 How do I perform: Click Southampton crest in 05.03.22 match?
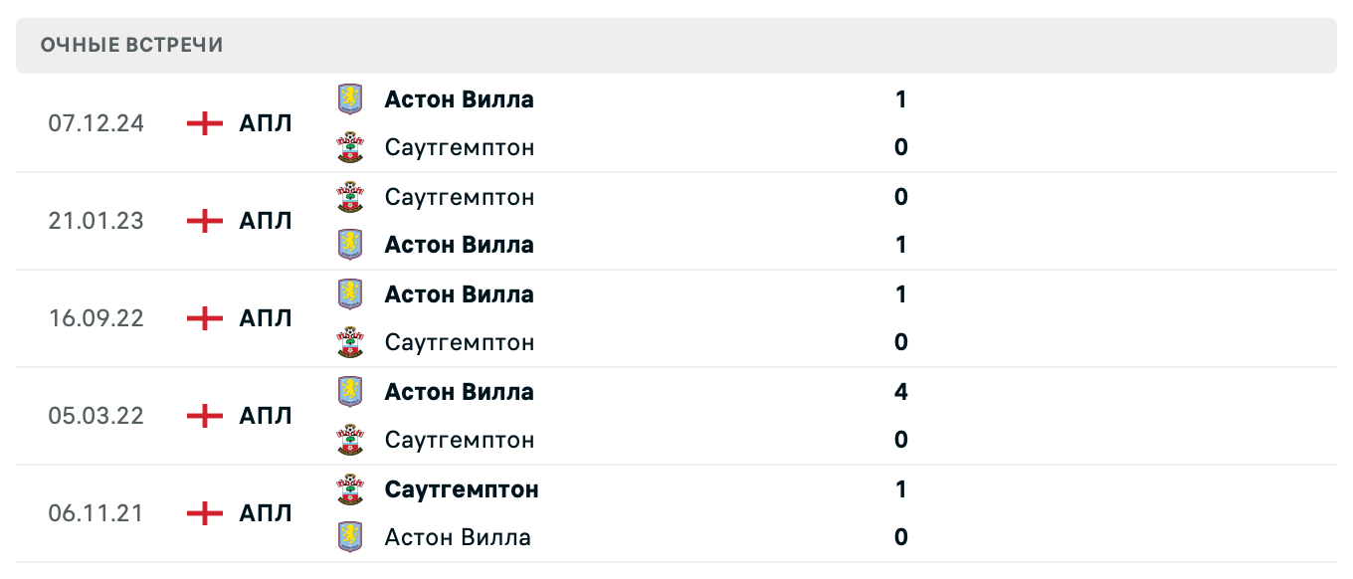[x=350, y=440]
